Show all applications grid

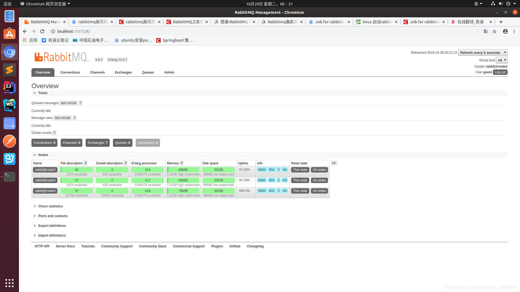pos(9,283)
